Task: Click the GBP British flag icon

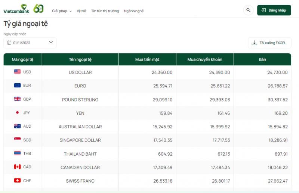Action: (x=17, y=99)
